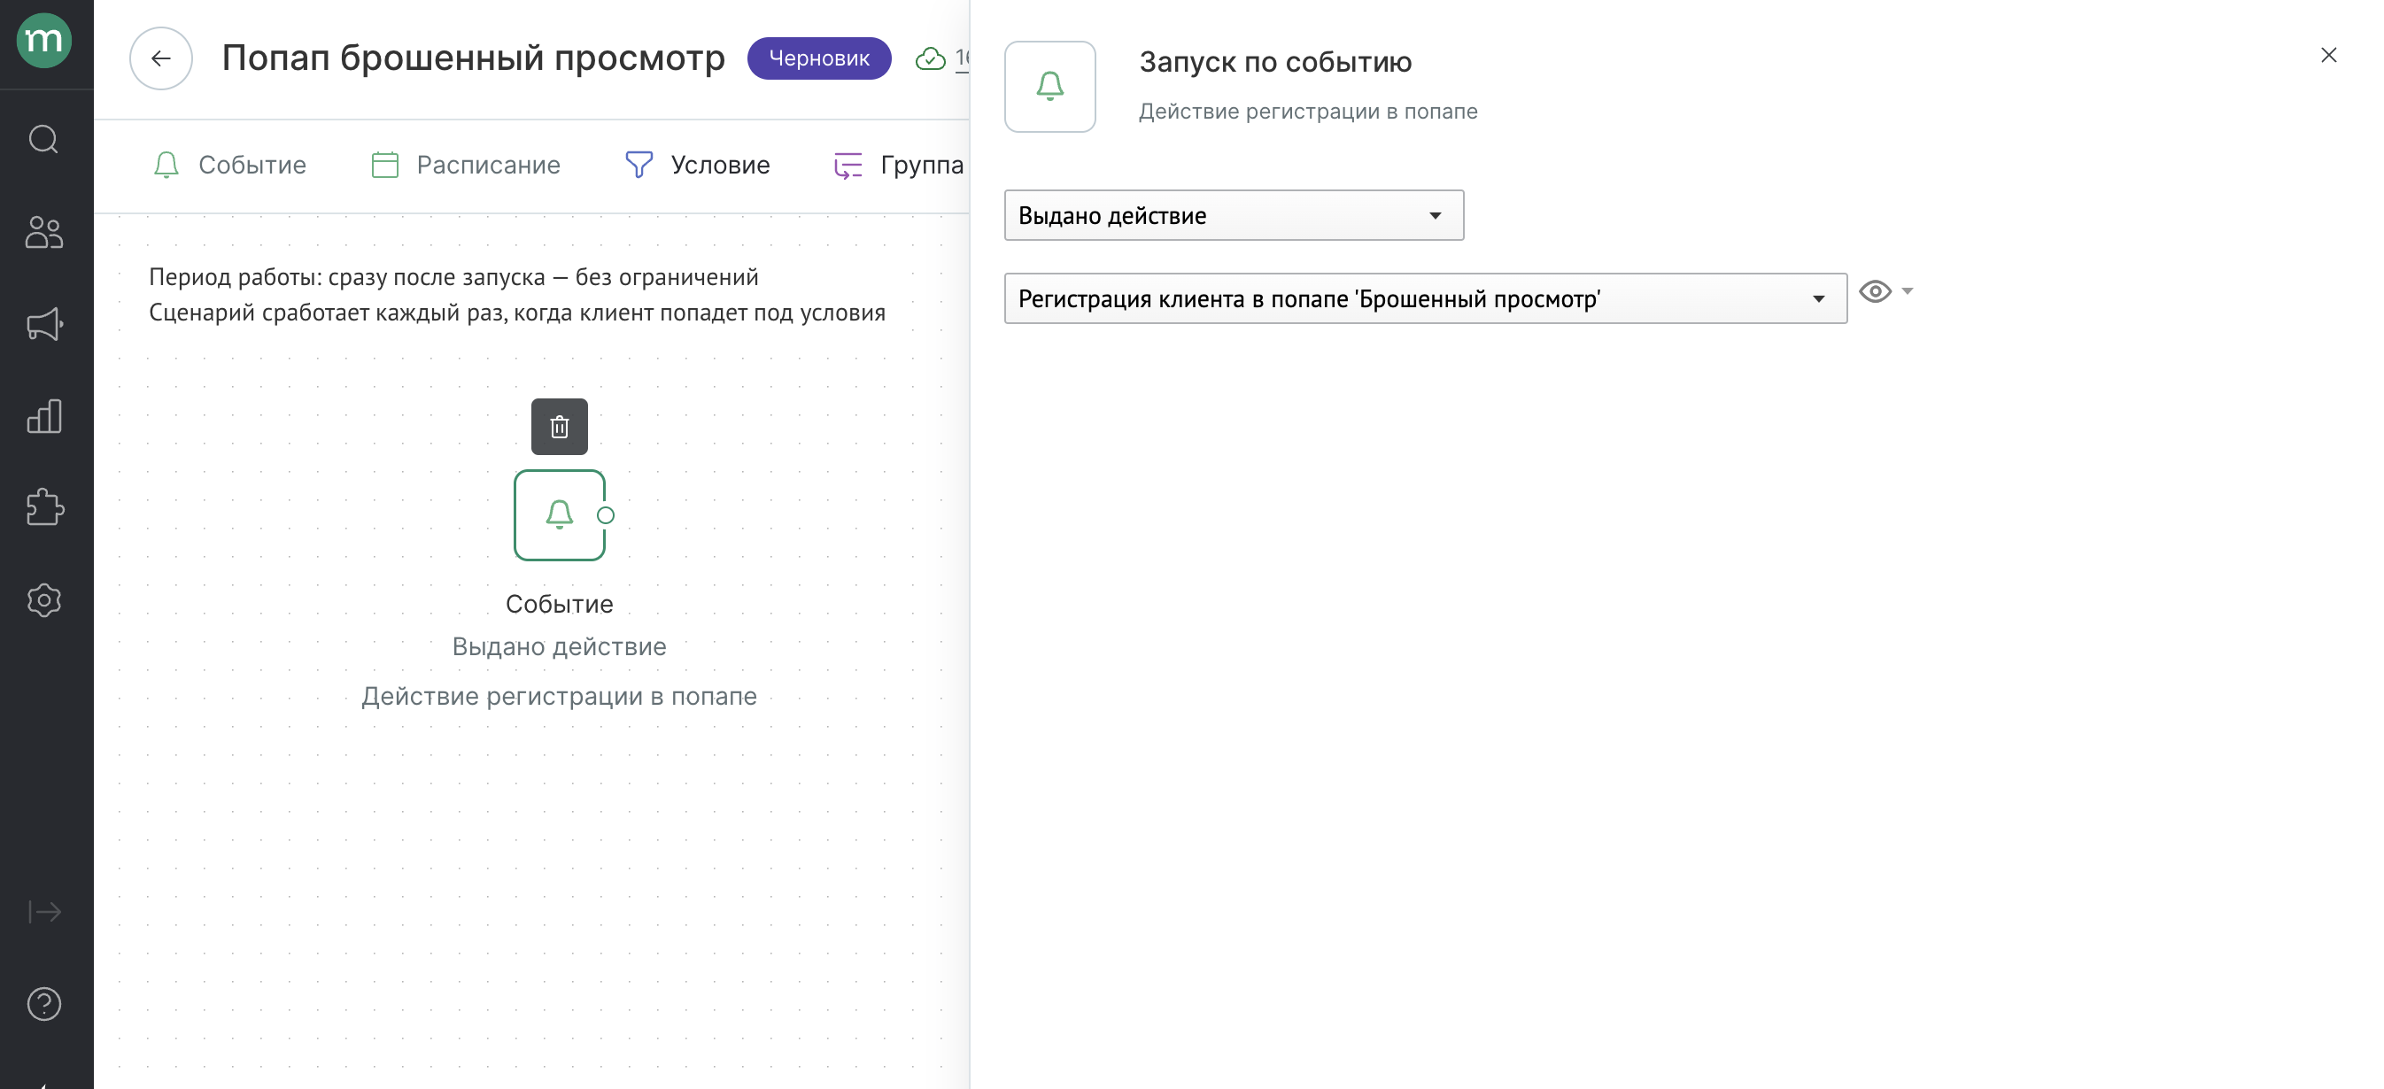Click the eye preview icon
This screenshot has width=2384, height=1089.
[x=1875, y=292]
